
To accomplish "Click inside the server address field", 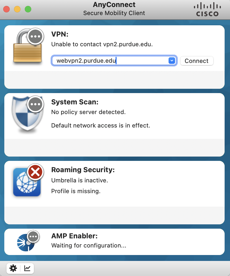I will [x=108, y=61].
